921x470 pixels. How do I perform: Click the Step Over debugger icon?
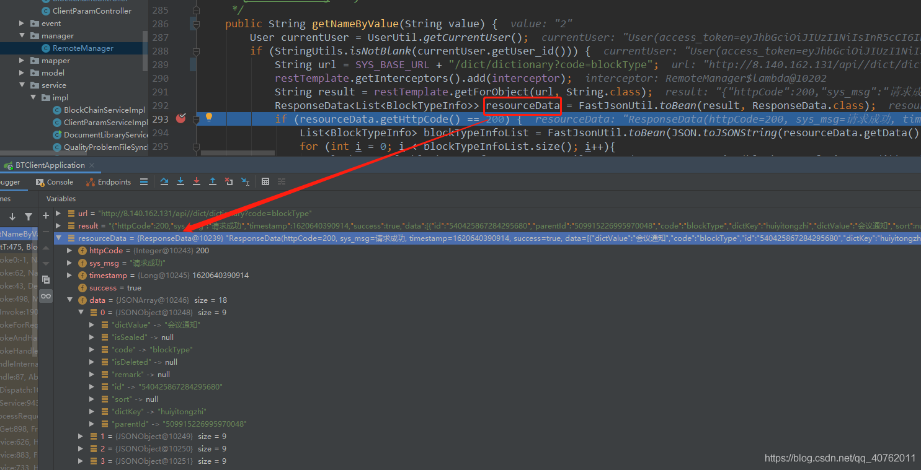click(x=164, y=181)
